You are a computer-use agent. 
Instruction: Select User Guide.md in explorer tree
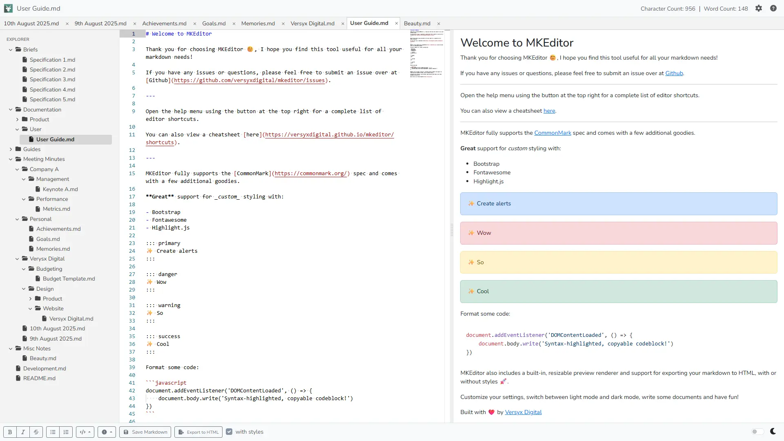[65, 139]
